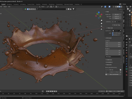Image resolution: width=132 pixels, height=99 pixels.
Task: Jump to timeline start frame
Action: [x=47, y=91]
